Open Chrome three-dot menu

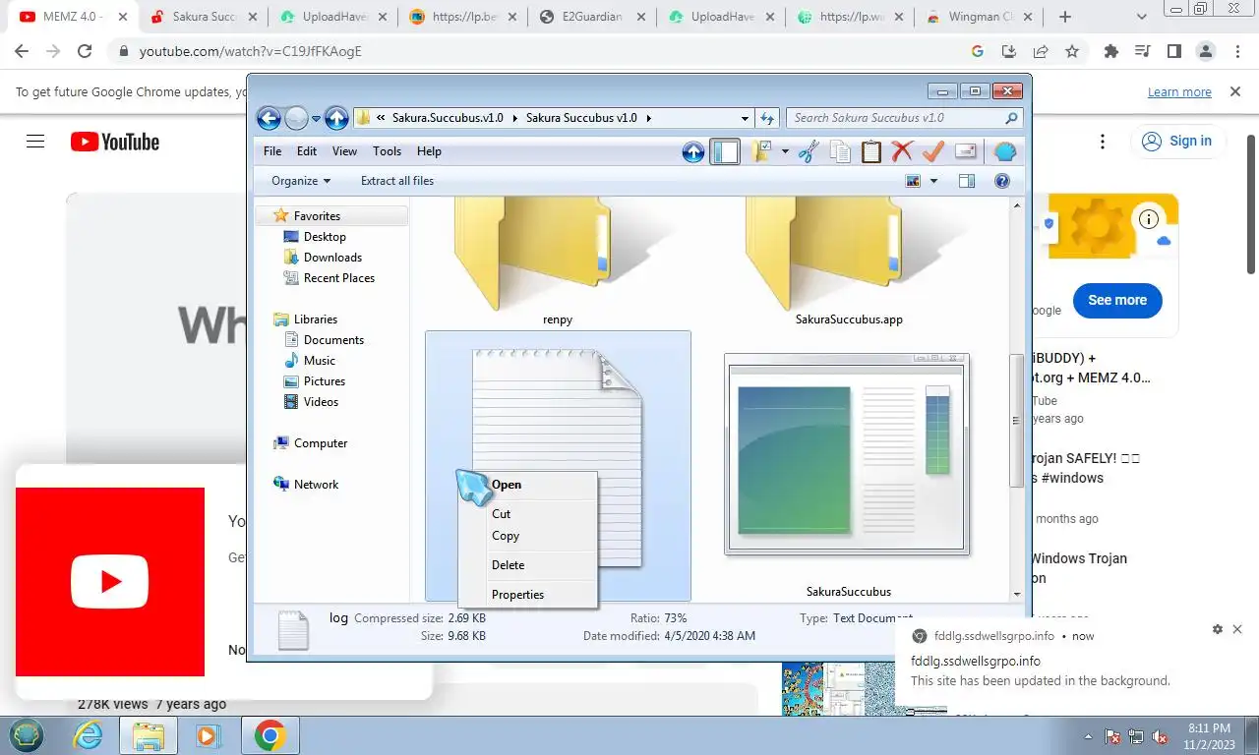click(x=1236, y=51)
